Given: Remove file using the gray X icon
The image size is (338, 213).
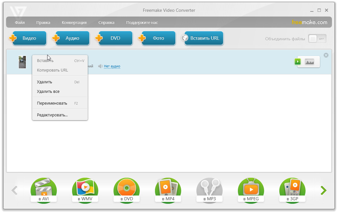Looking at the screenshot, I should pyautogui.click(x=326, y=55).
